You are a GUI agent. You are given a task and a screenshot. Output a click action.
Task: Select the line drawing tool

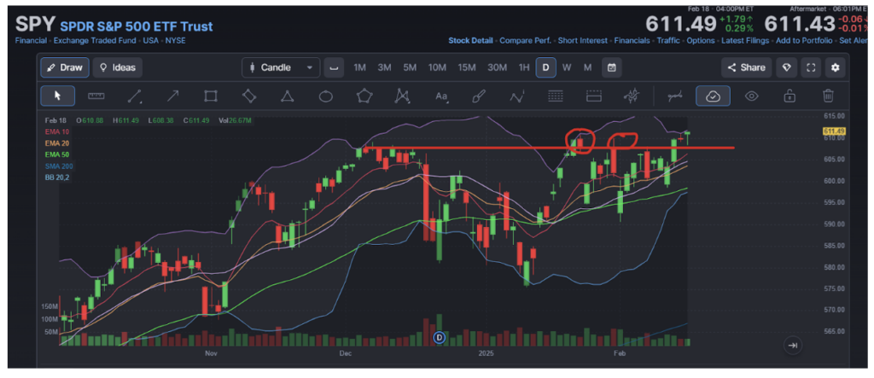point(134,96)
